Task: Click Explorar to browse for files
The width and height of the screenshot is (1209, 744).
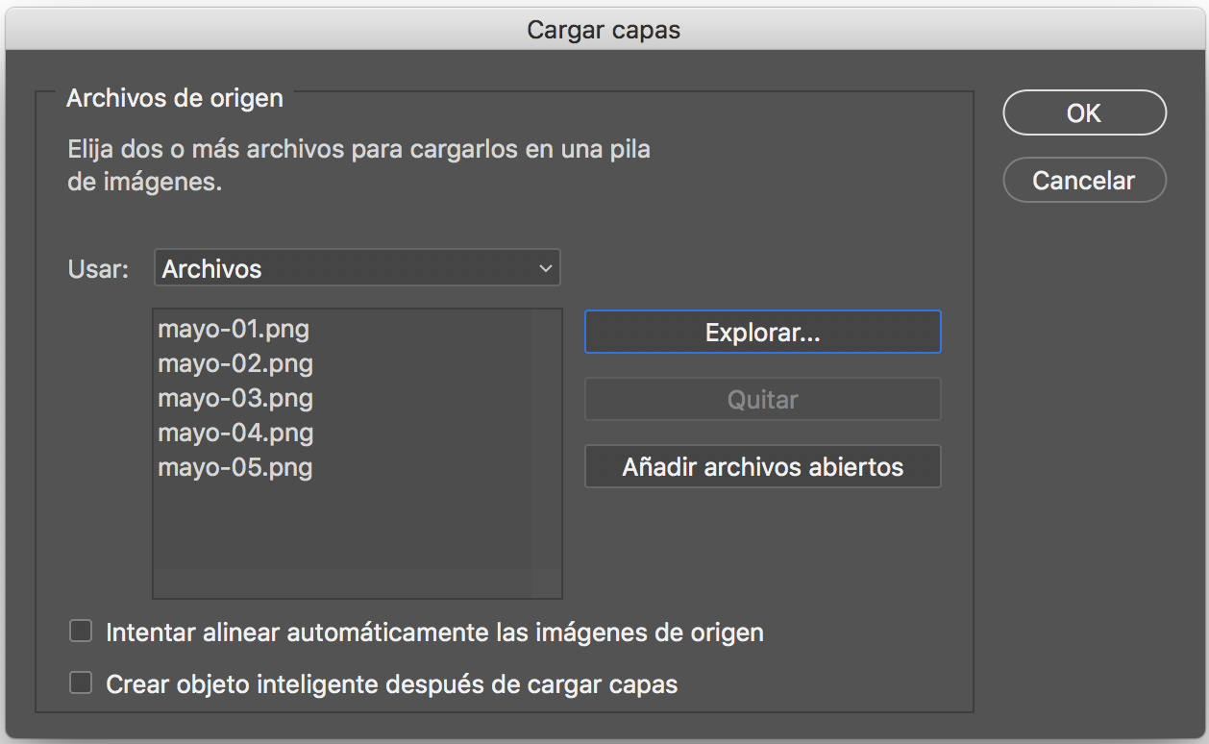Action: (762, 333)
